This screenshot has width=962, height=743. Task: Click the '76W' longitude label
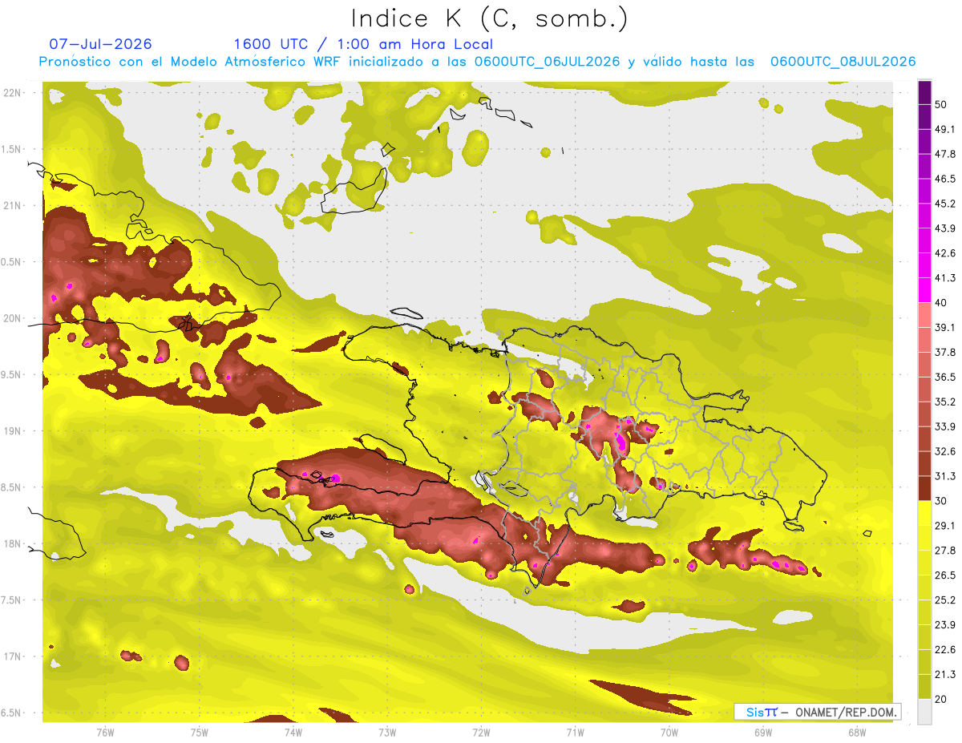coord(105,732)
